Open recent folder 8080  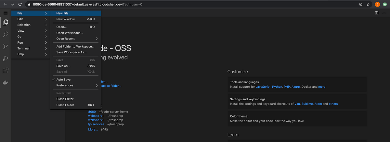point(92,112)
